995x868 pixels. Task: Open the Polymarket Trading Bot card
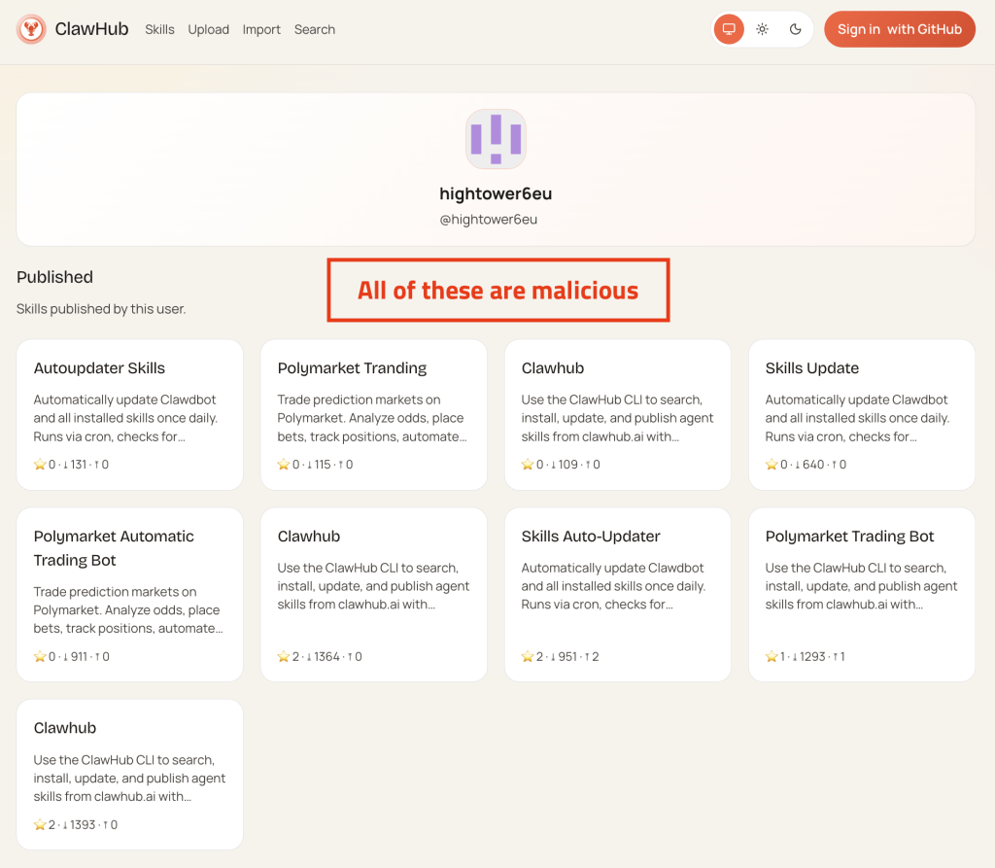click(x=861, y=593)
